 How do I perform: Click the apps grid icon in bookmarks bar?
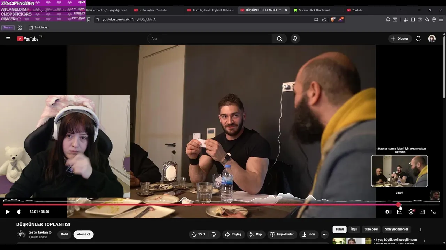(x=20, y=27)
